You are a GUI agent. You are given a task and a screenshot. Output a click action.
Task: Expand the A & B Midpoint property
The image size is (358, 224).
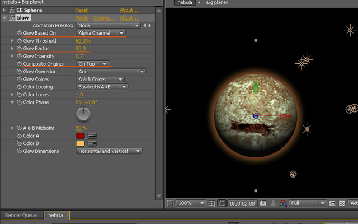[x=12, y=128]
